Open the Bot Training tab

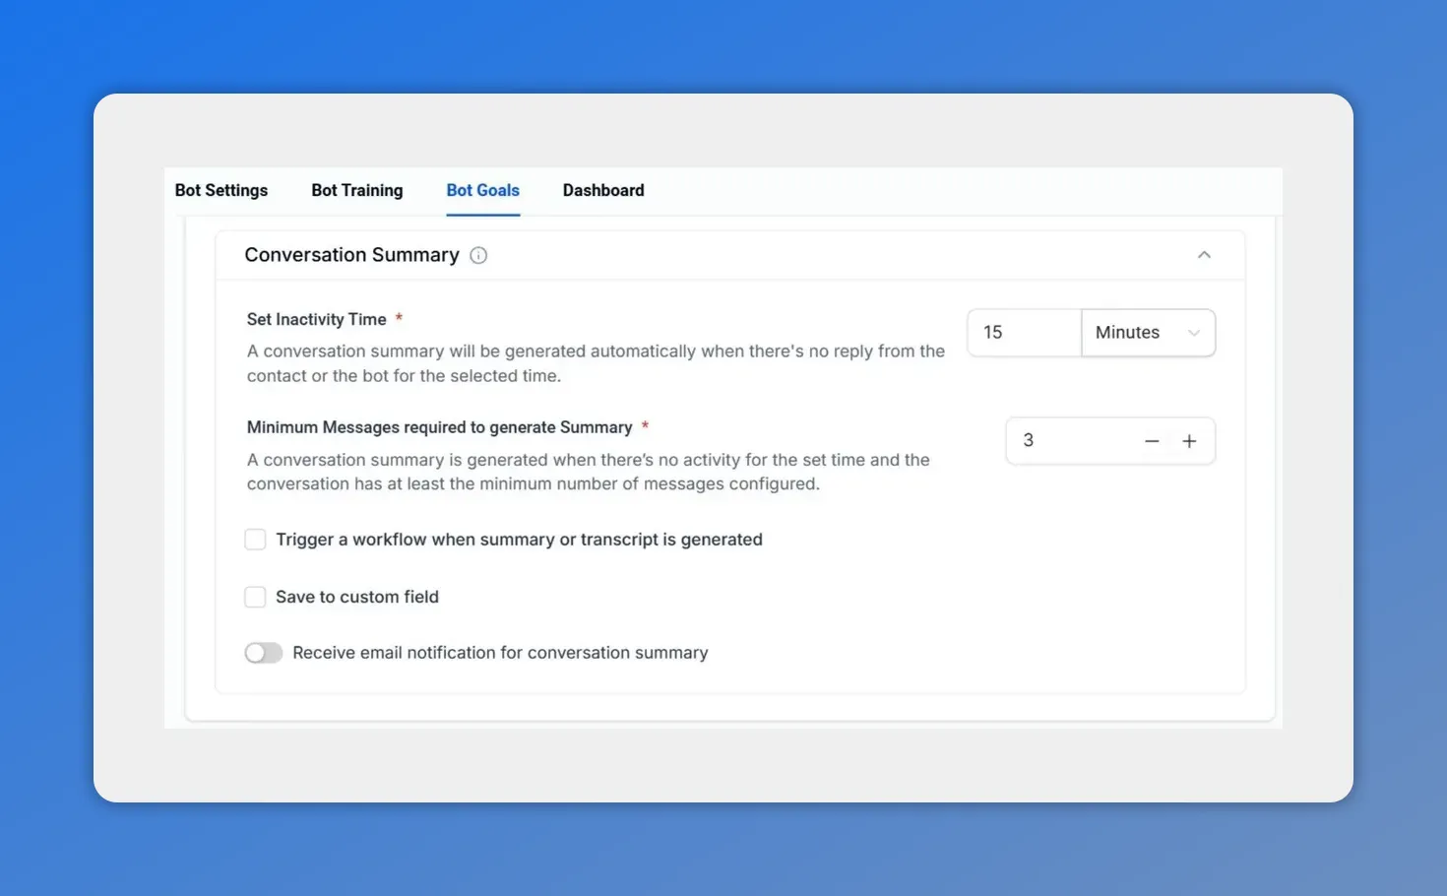[356, 190]
